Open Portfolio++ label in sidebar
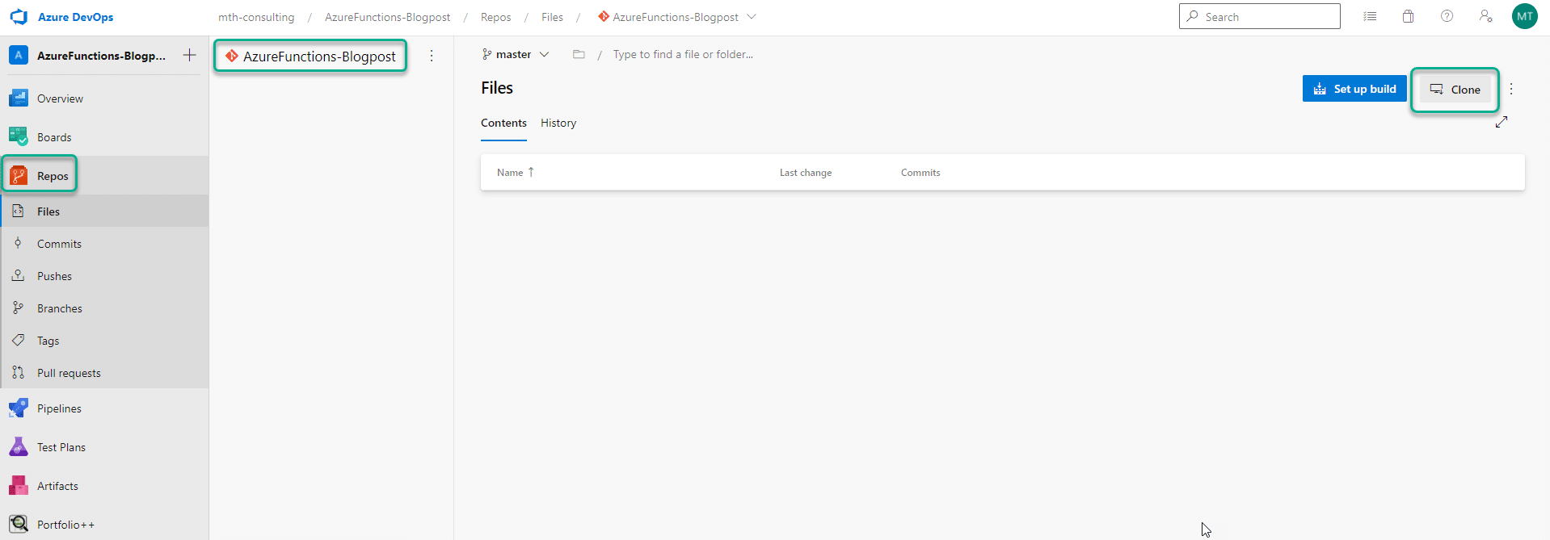This screenshot has width=1550, height=540. click(x=65, y=525)
